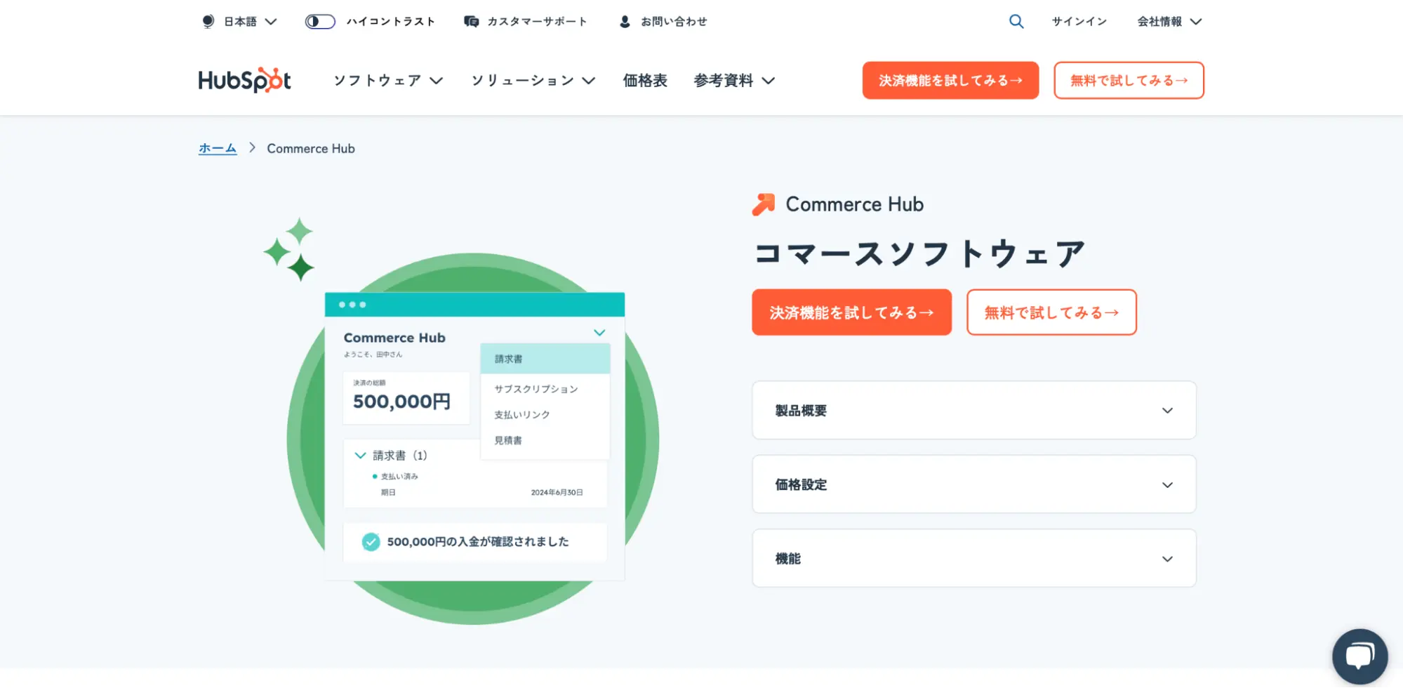Viewport: 1403px width, 688px height.
Task: Click the 2024年6月30日 date text
Action: pos(557,492)
